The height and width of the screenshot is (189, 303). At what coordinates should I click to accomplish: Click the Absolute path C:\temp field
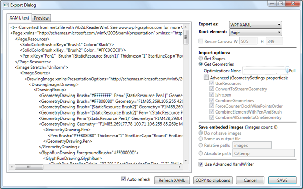(x=263, y=153)
